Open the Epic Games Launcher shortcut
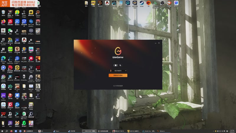The height and width of the screenshot is (133, 236). tap(3, 41)
